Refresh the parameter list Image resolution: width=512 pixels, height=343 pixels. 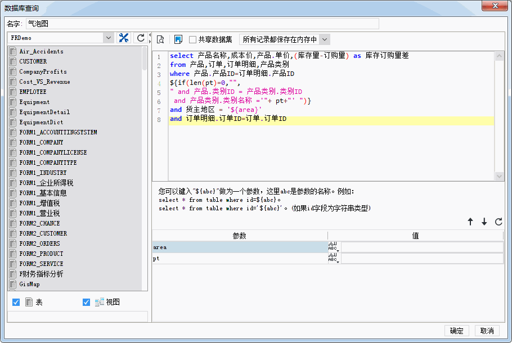[x=498, y=222]
